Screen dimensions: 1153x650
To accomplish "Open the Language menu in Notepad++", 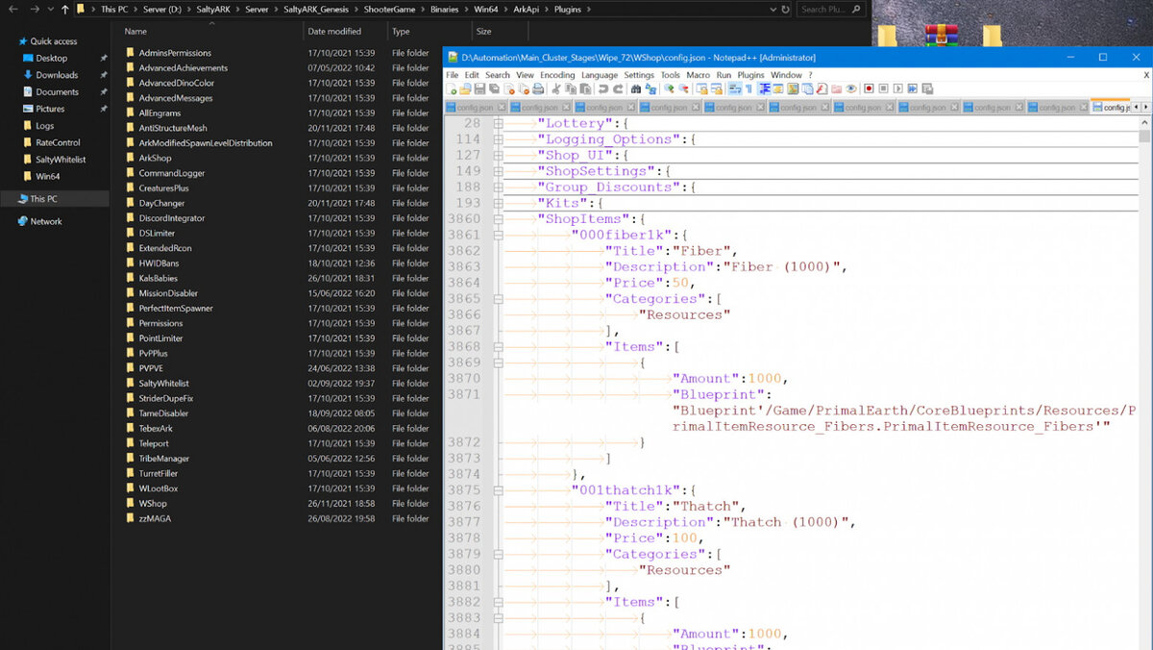I will click(x=600, y=74).
